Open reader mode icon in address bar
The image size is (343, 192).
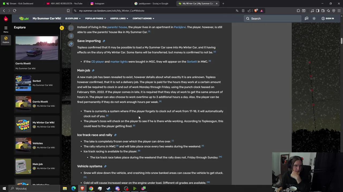coord(243,11)
